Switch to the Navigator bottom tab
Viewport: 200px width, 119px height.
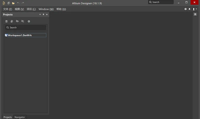pos(20,117)
